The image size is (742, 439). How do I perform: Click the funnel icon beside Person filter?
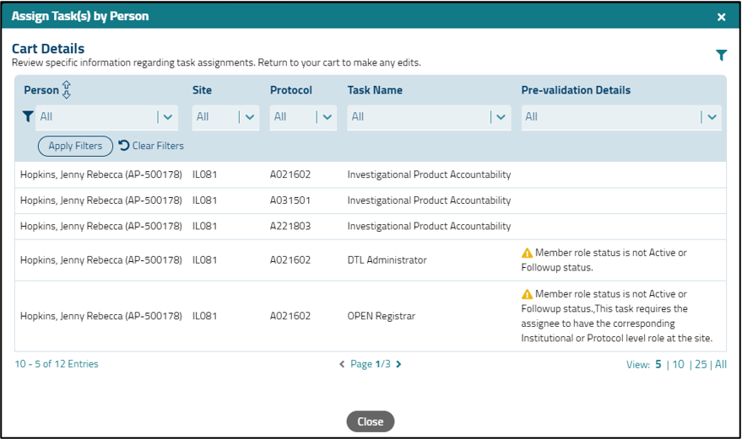(x=28, y=117)
